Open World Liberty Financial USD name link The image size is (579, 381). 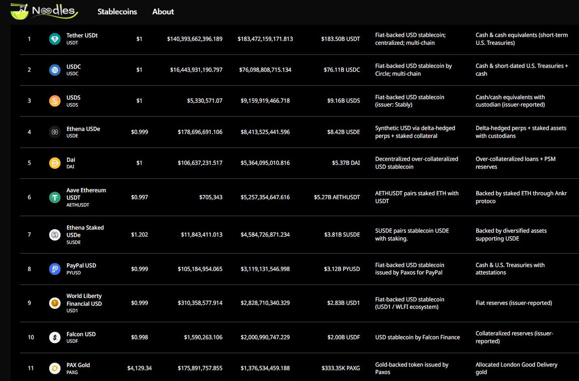pyautogui.click(x=84, y=299)
